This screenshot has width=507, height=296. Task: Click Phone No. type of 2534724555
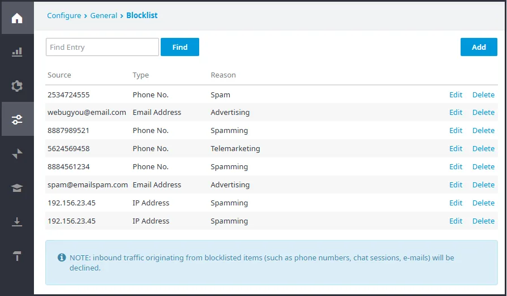(x=151, y=95)
